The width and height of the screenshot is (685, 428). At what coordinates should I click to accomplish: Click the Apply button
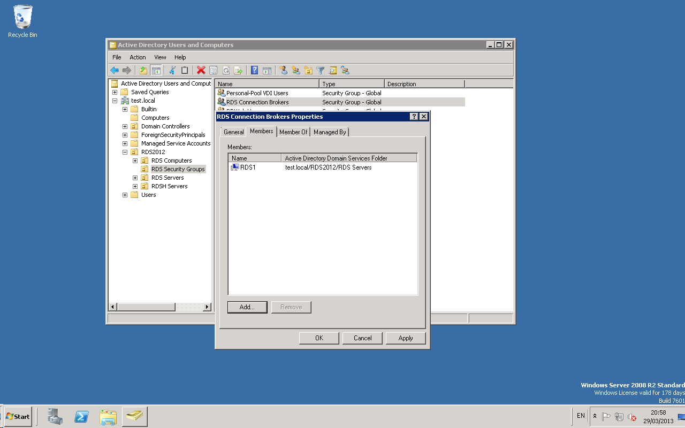[x=406, y=338]
